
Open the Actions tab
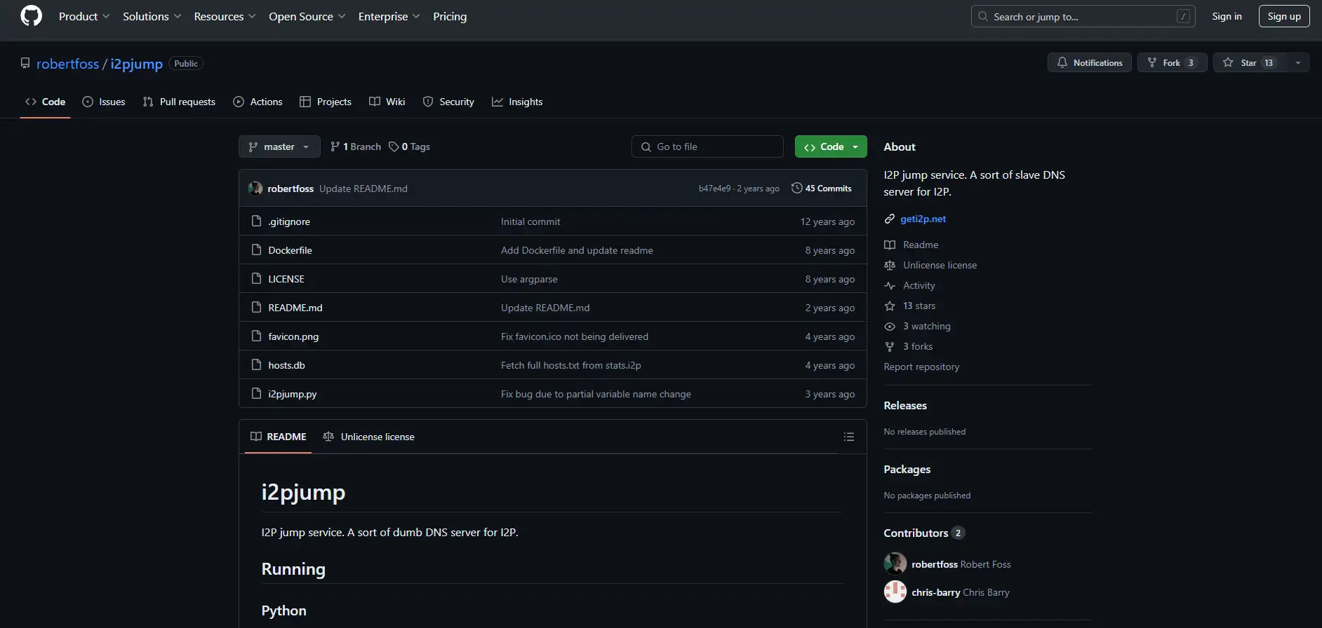pyautogui.click(x=258, y=102)
